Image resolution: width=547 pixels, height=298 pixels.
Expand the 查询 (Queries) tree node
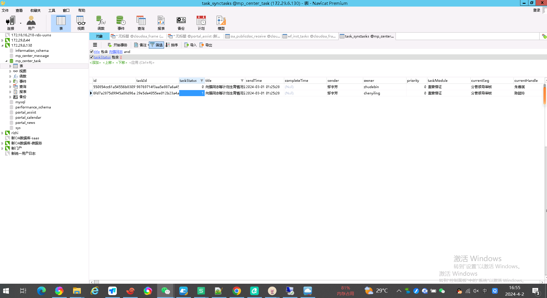[11, 87]
